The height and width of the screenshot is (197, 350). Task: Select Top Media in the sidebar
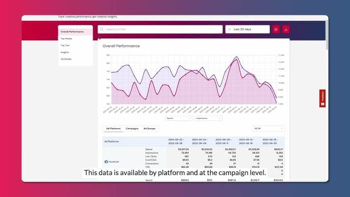[x=66, y=39]
